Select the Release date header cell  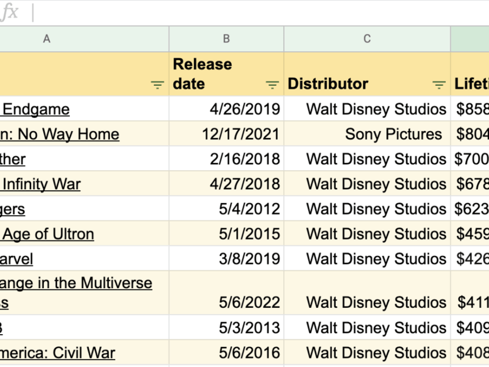pos(226,74)
